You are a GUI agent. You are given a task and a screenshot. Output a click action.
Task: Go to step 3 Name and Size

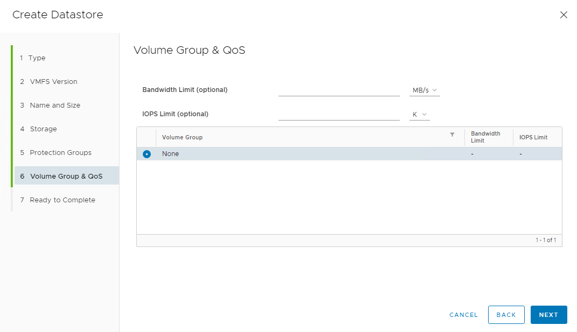tap(55, 105)
